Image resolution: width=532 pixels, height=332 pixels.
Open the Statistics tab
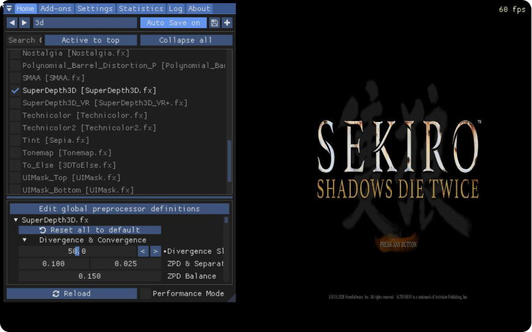(141, 9)
